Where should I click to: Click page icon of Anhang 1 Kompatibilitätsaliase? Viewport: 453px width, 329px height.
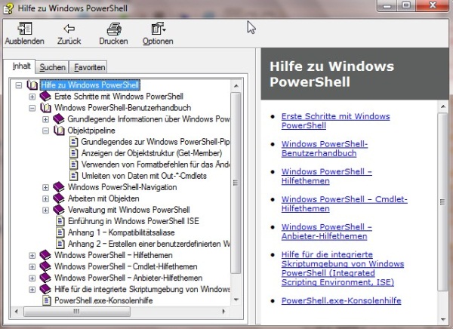pos(60,232)
